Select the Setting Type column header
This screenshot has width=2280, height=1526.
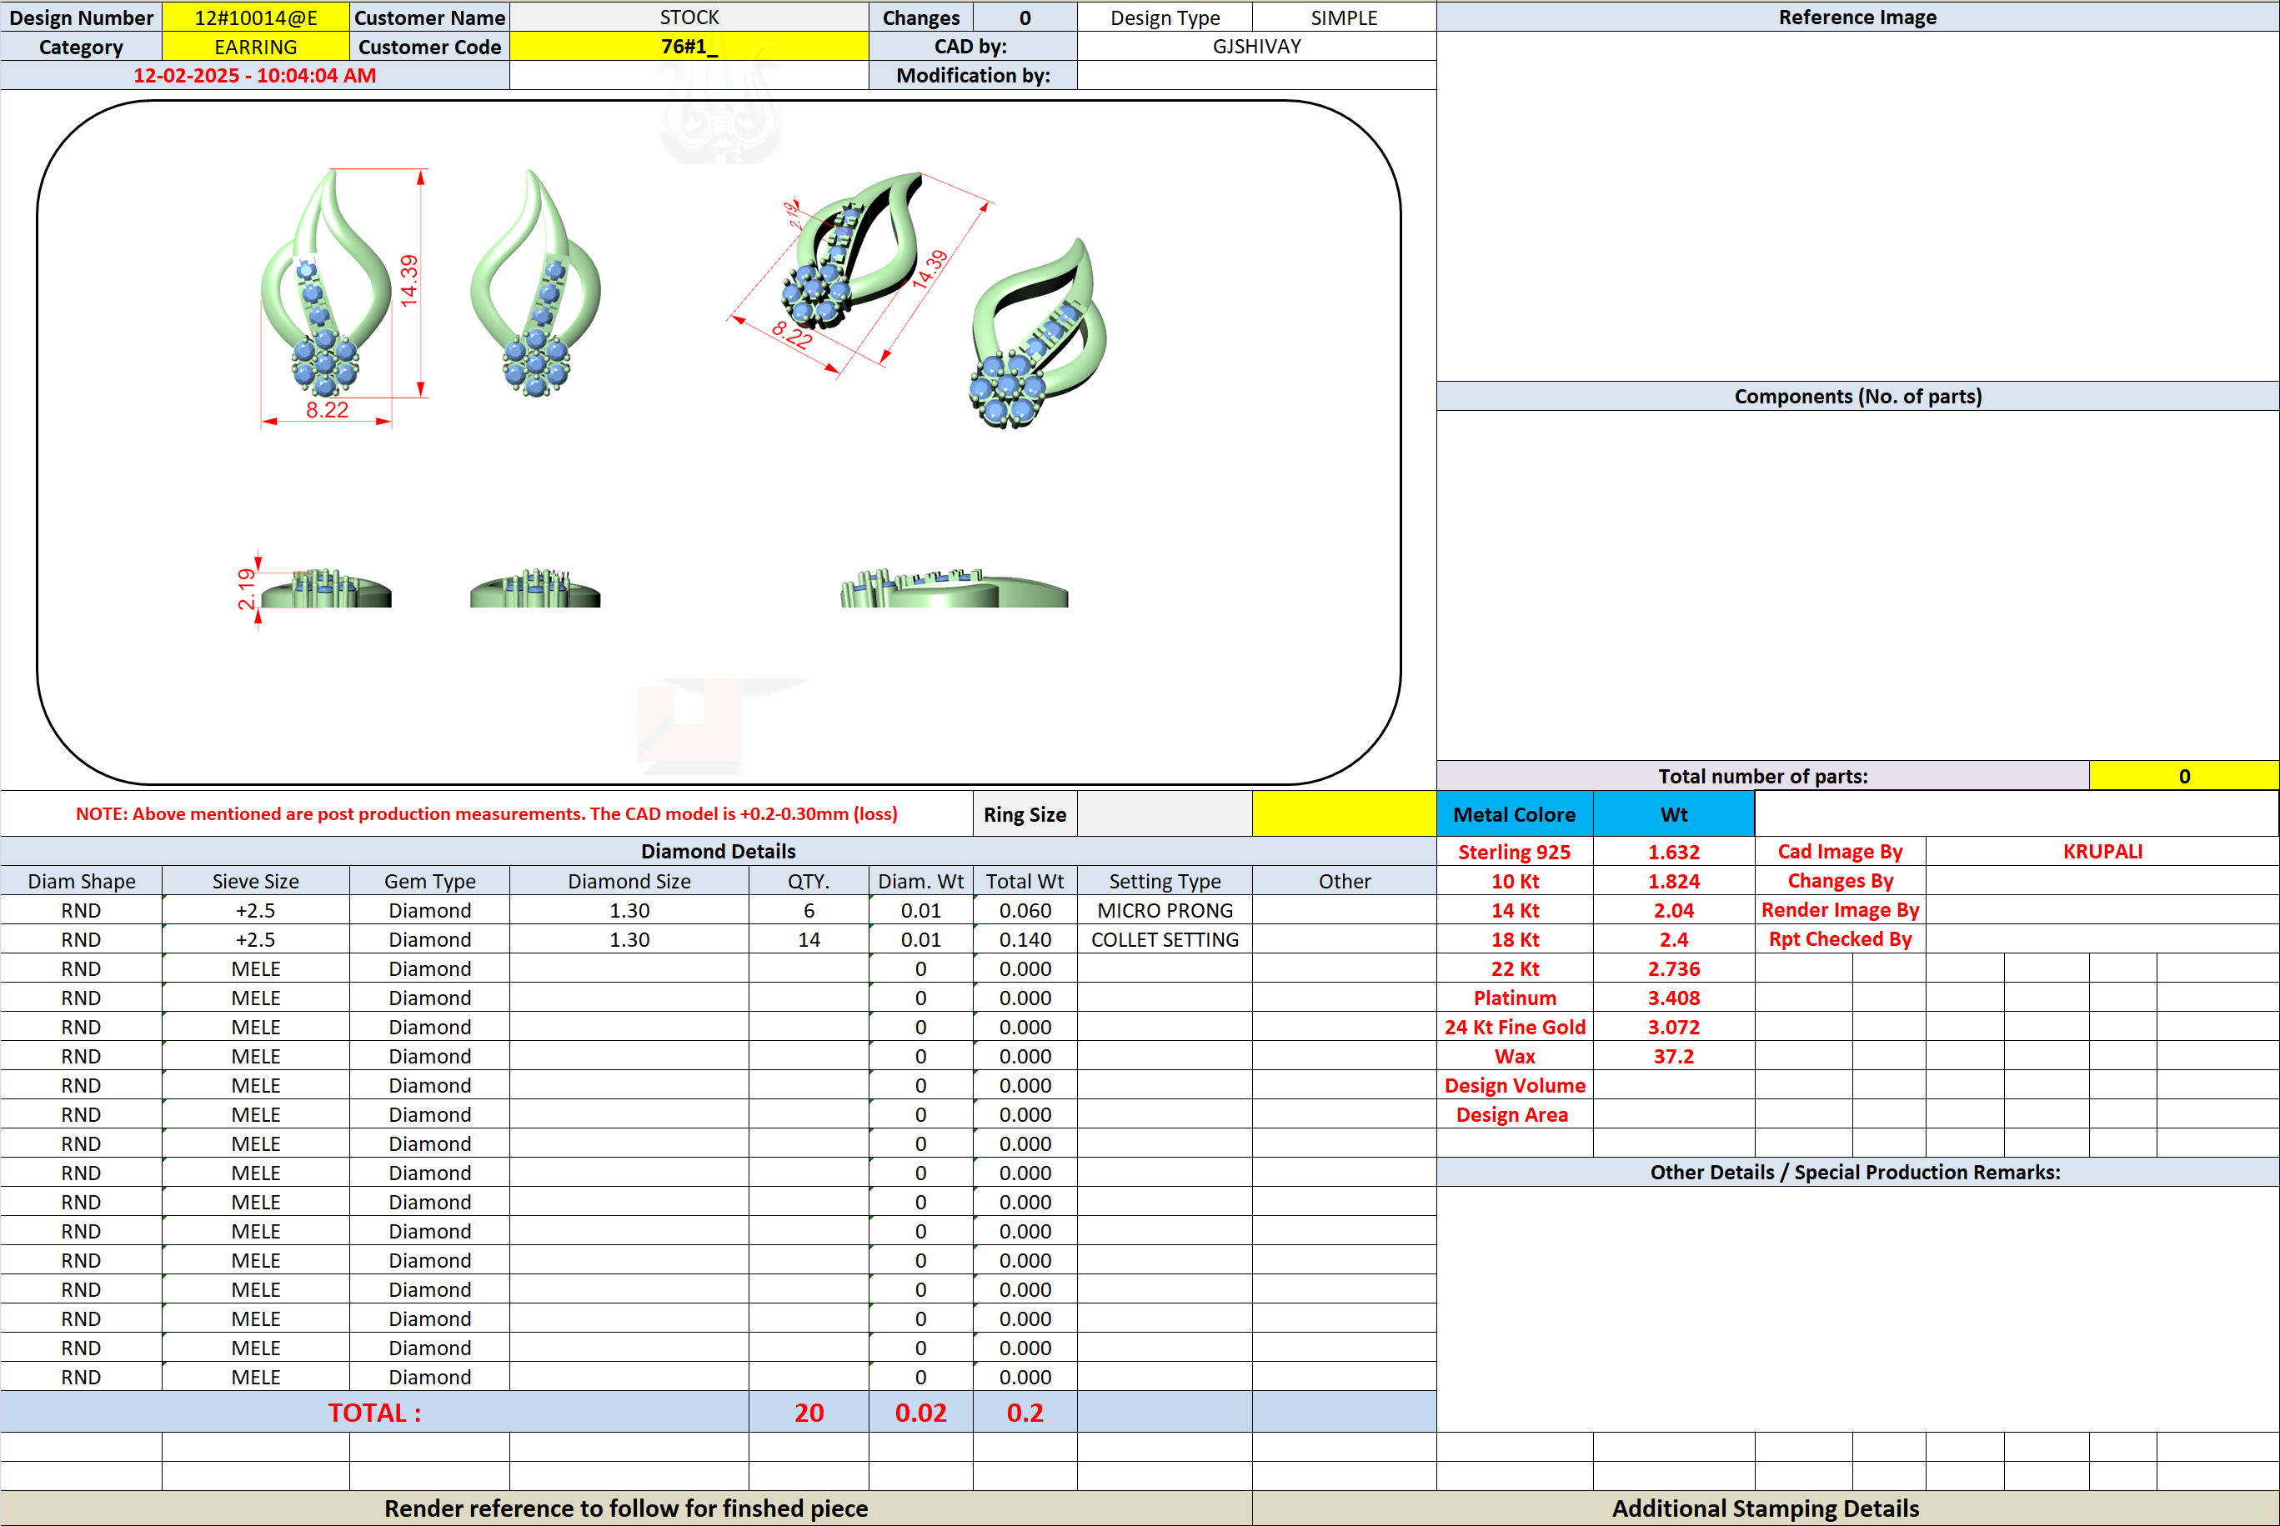1165,881
